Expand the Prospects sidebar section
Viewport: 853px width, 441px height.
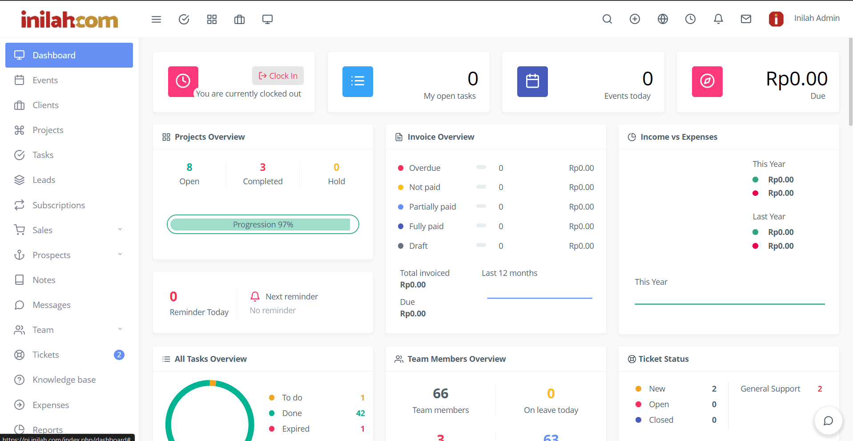point(52,255)
